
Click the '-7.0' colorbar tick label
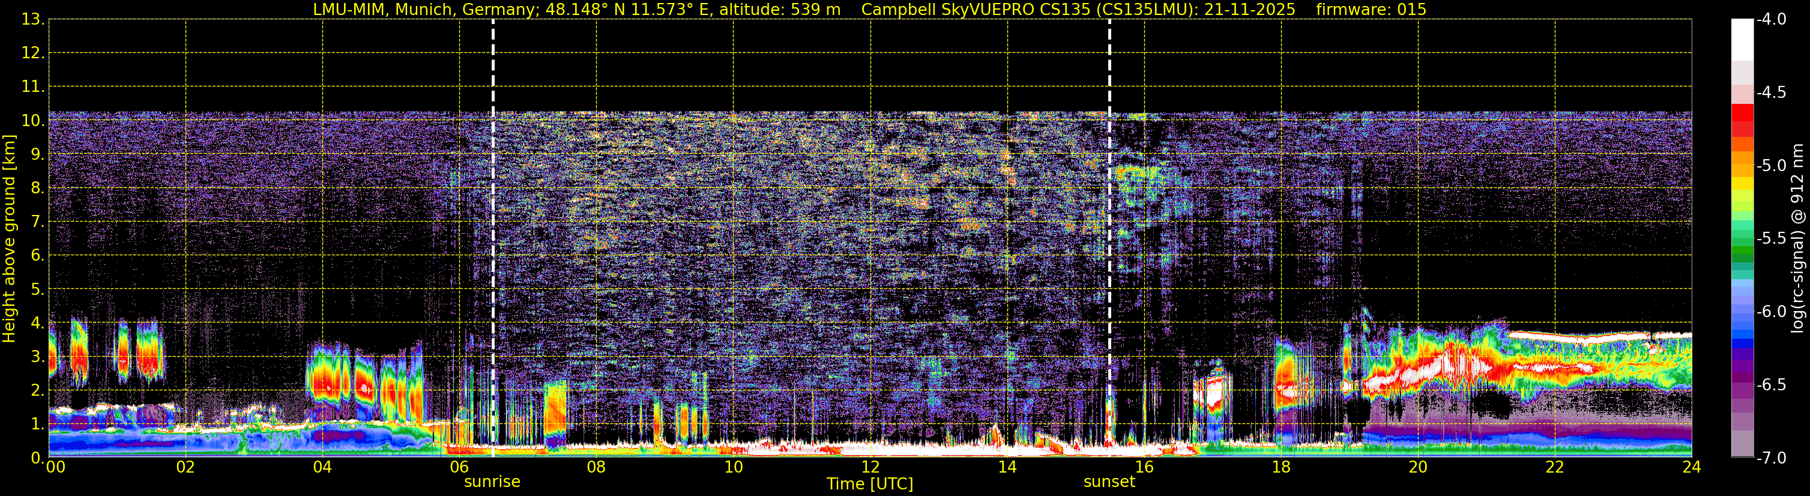click(1772, 458)
